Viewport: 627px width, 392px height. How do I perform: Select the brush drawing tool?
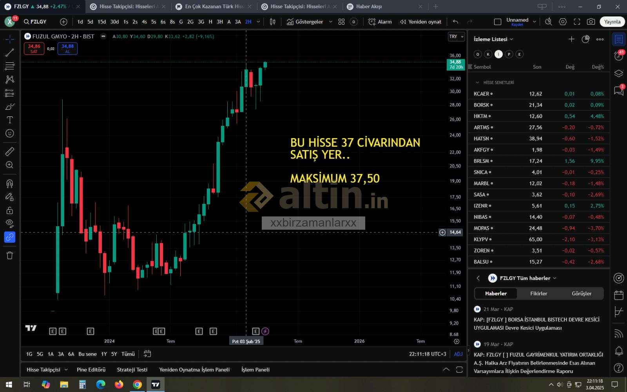pos(10,107)
